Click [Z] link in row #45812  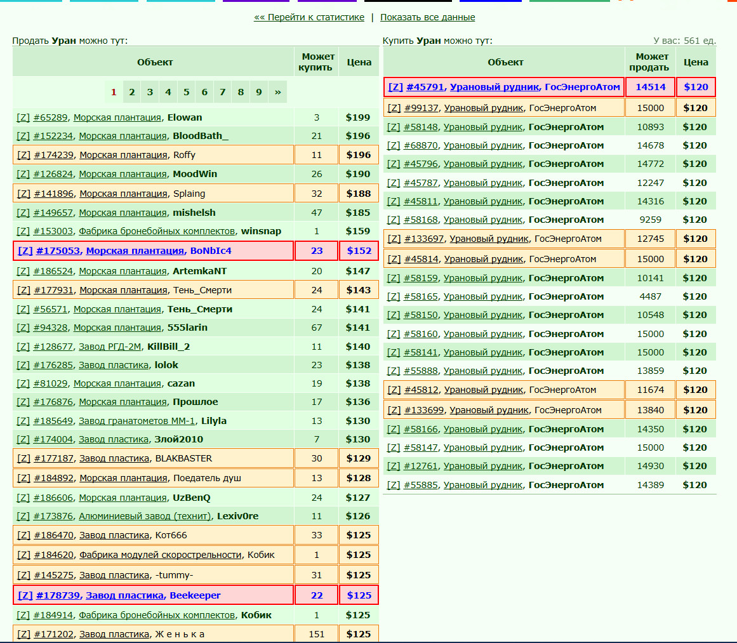coord(394,390)
